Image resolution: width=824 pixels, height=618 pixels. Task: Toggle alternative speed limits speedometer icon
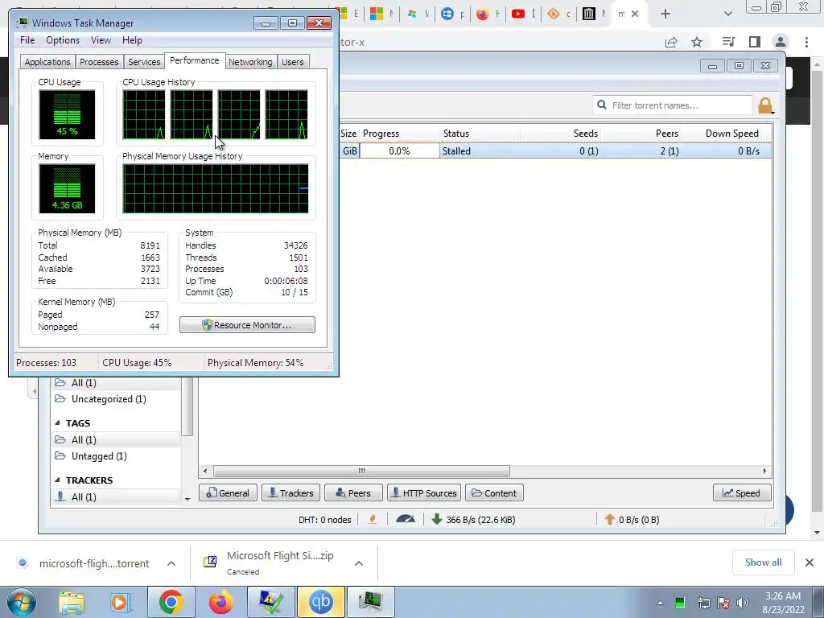tap(406, 520)
